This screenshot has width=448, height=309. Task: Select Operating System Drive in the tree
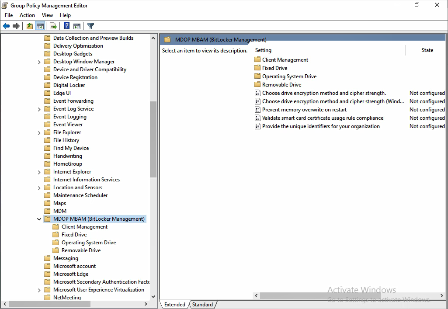point(89,243)
